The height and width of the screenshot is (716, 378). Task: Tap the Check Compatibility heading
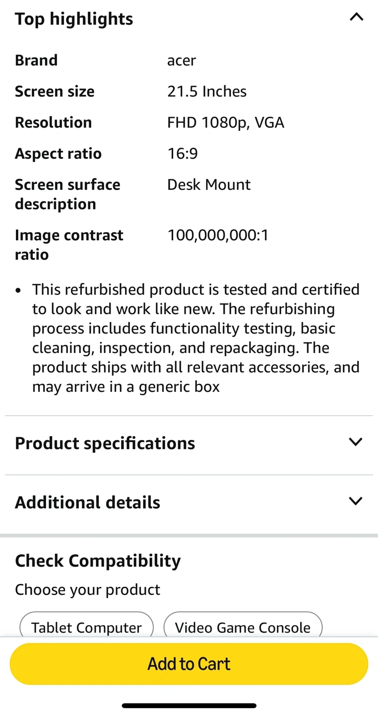pos(98,561)
